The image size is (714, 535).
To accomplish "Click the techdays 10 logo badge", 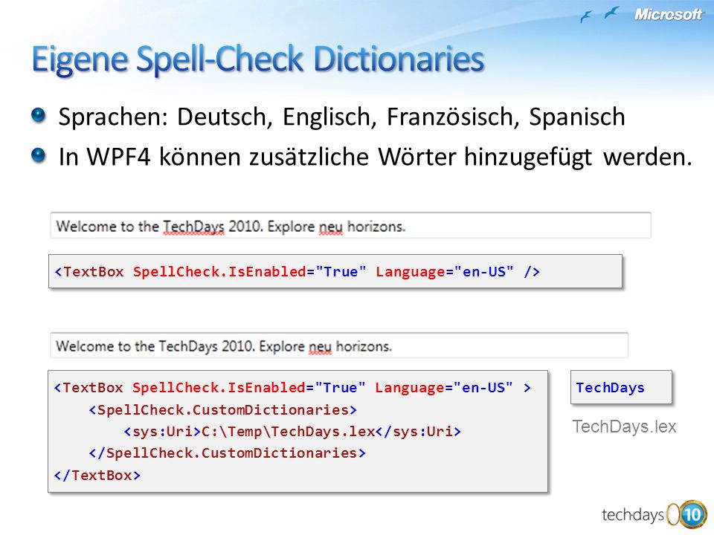I will 654,515.
